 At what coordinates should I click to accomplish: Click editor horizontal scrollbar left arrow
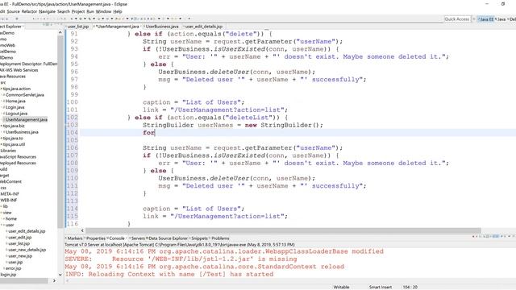click(82, 230)
